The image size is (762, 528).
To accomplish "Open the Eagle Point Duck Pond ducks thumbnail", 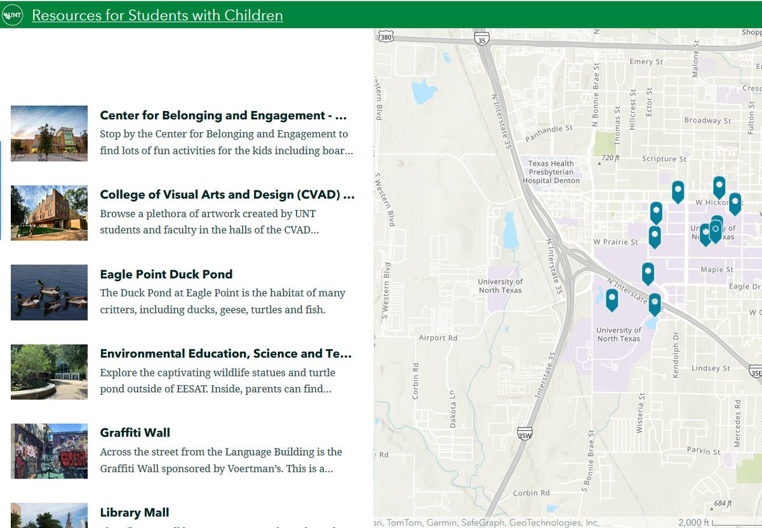I will click(49, 292).
